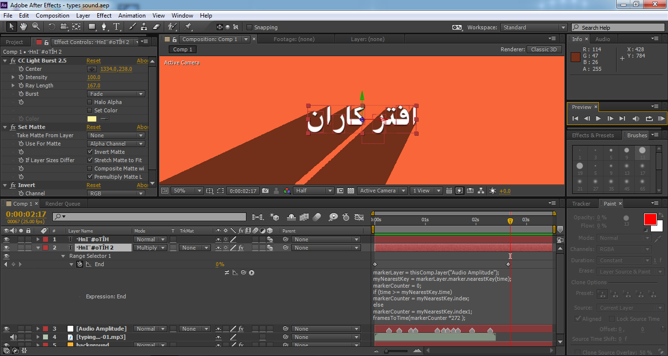Screen dimensions: 668x356
Task: Select the Selection arrow tool
Action: tap(11, 27)
